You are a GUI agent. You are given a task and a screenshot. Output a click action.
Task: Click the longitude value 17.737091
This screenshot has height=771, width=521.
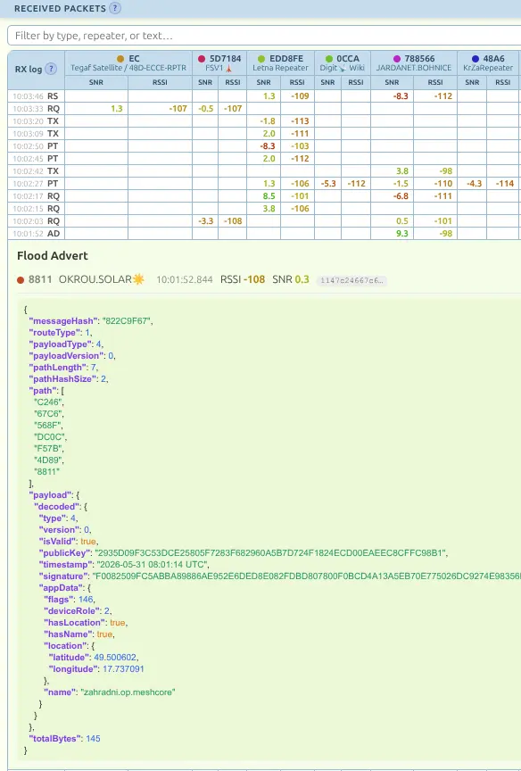pos(123,669)
